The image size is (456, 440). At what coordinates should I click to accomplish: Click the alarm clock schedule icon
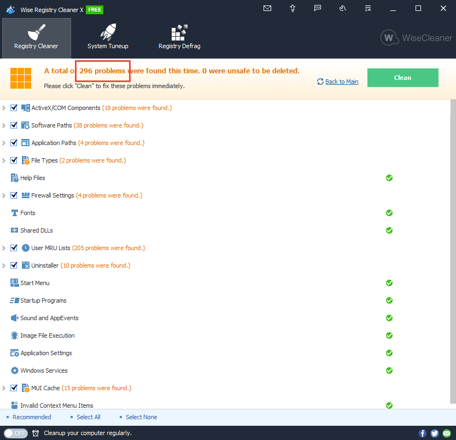pos(36,433)
